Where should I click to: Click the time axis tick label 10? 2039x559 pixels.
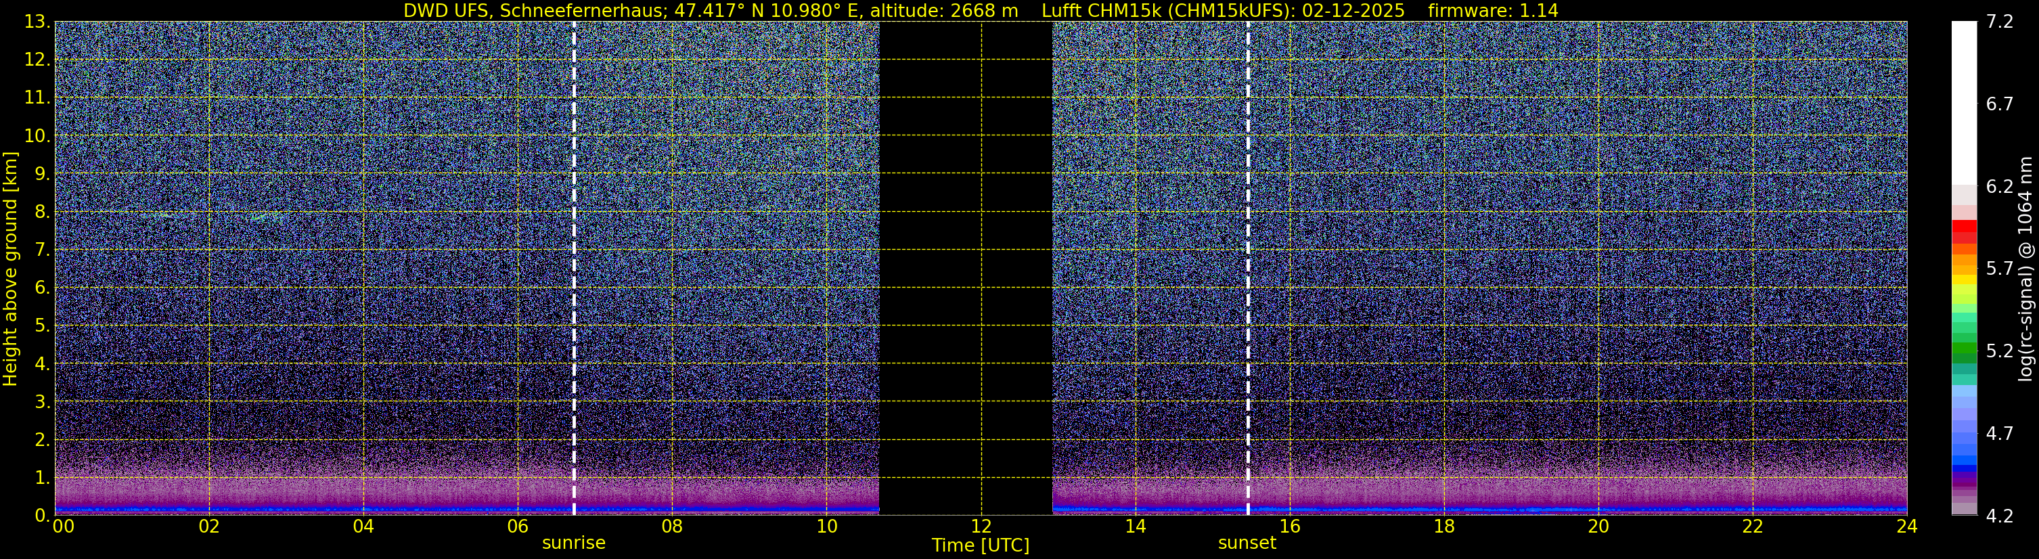point(826,527)
